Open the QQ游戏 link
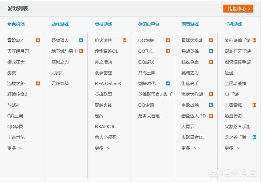 point(146,62)
